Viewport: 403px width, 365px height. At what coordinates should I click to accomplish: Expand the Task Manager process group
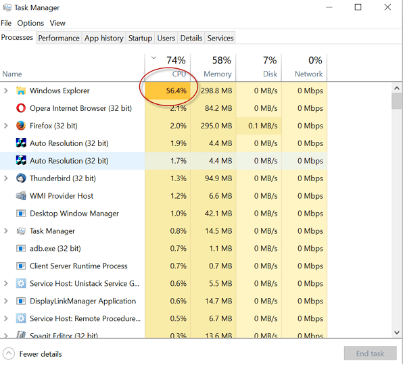pyautogui.click(x=5, y=231)
